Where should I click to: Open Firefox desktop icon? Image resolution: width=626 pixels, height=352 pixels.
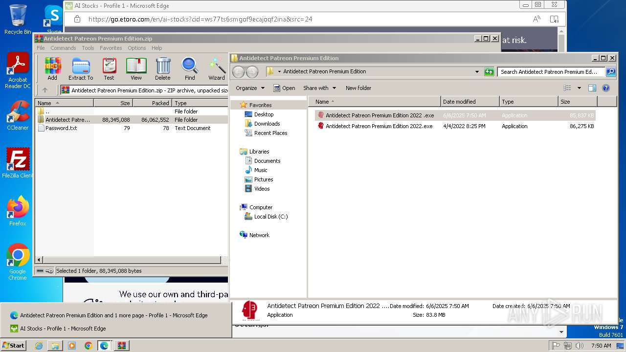pyautogui.click(x=18, y=211)
